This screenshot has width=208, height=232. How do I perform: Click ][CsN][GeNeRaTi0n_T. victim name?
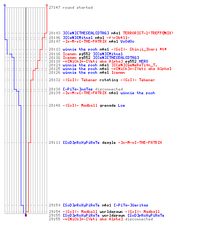point(134,65)
